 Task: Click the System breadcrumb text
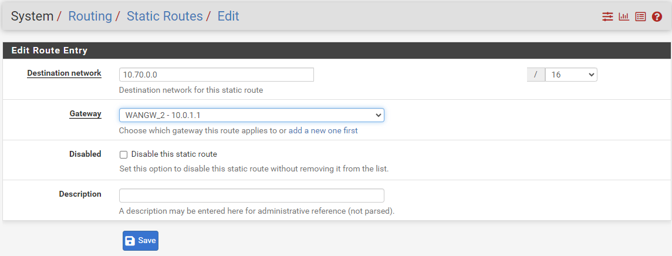(x=32, y=16)
